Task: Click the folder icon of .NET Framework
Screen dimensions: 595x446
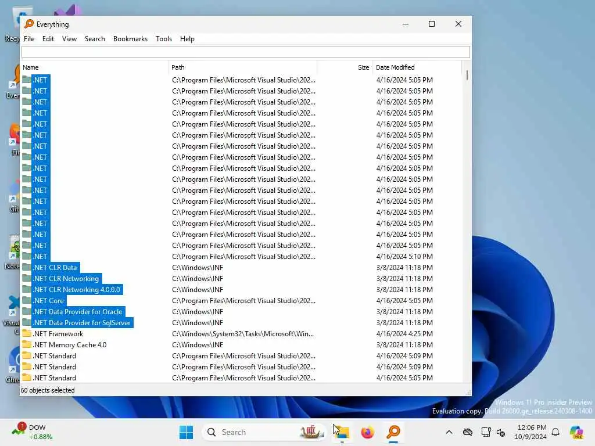Action: pos(27,334)
